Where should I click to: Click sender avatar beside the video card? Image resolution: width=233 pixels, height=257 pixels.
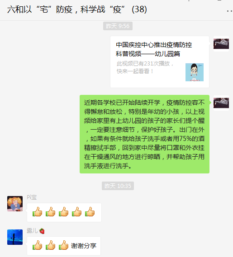tap(221, 44)
